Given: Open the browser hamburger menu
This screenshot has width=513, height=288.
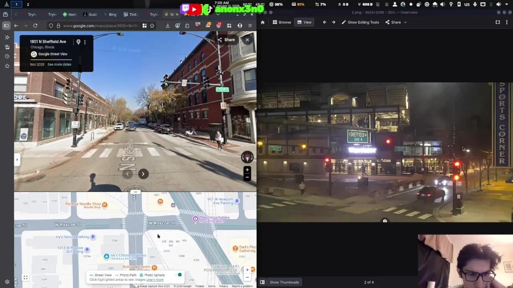Looking at the screenshot, I should click(x=250, y=26).
